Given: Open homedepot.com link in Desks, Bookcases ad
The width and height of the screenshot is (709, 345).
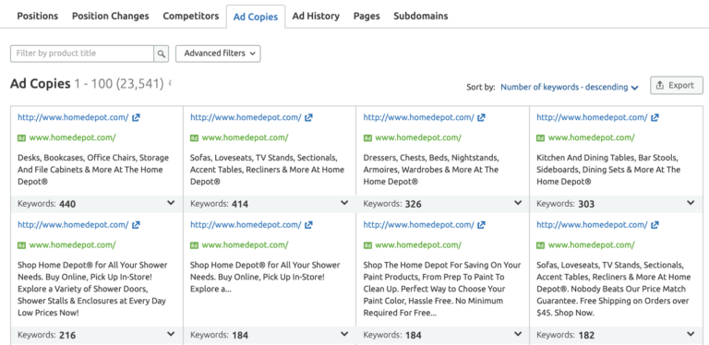Looking at the screenshot, I should coord(73,117).
